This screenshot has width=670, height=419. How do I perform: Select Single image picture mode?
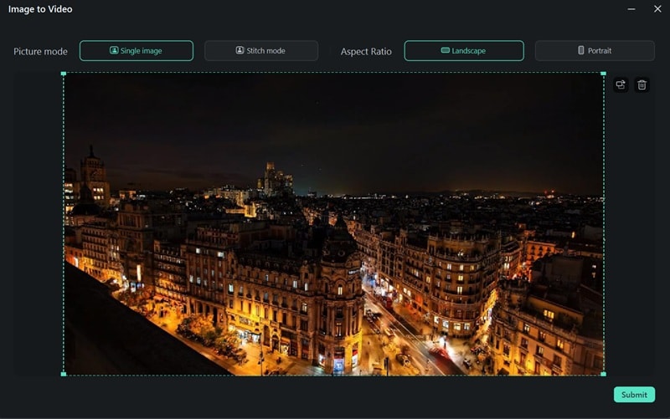(x=137, y=51)
